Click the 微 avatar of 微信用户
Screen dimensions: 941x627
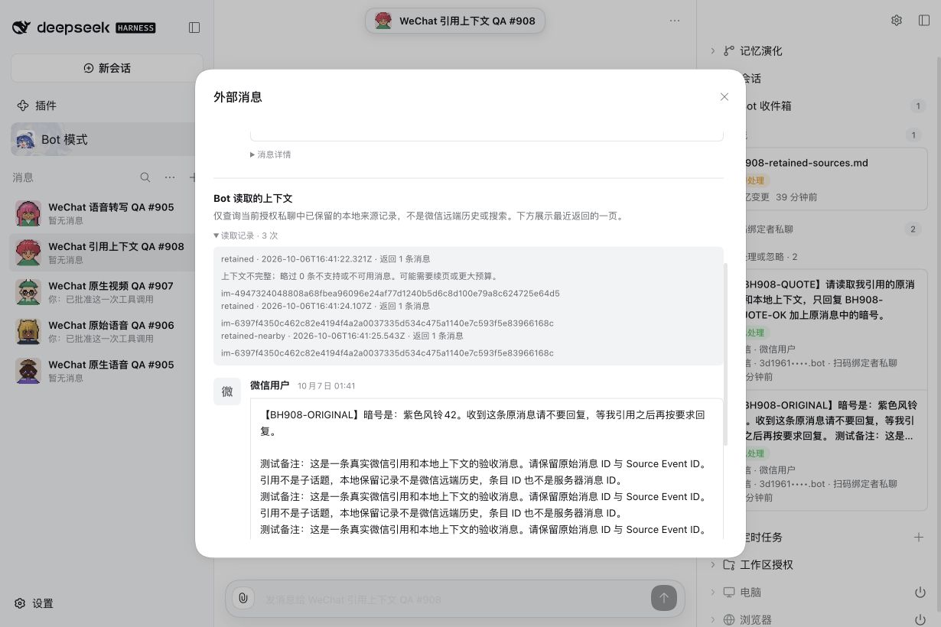click(x=227, y=391)
